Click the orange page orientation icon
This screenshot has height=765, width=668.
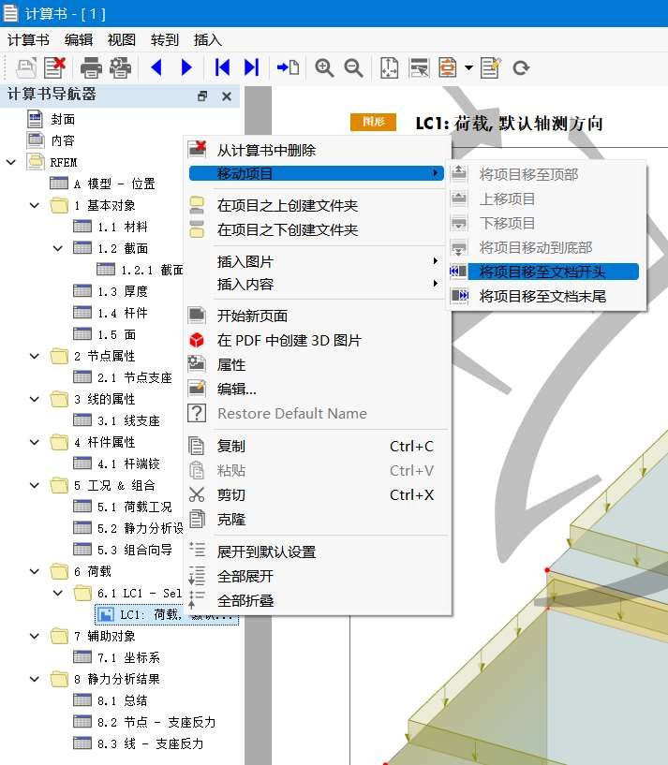(x=447, y=67)
